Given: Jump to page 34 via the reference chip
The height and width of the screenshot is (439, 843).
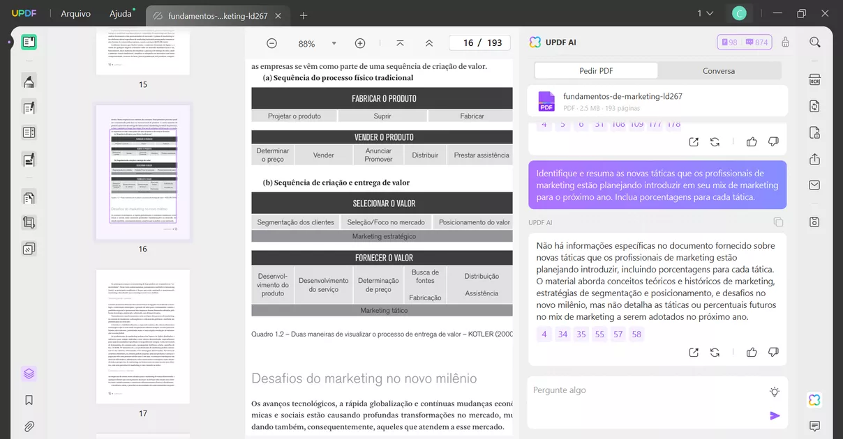Looking at the screenshot, I should 562,334.
